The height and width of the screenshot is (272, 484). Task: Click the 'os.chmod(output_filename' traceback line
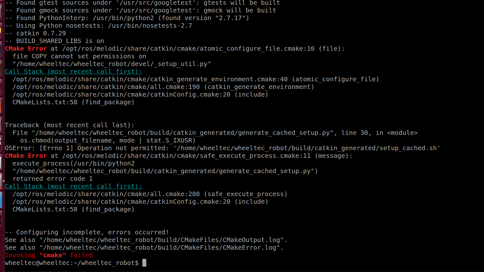click(108, 140)
